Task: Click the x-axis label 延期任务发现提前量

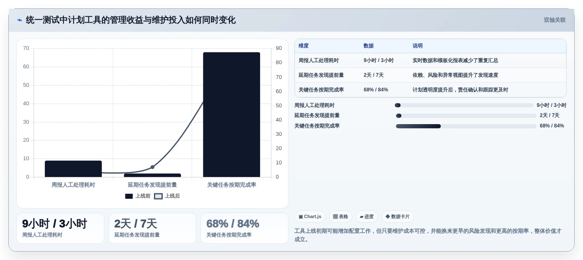Action: (x=152, y=185)
